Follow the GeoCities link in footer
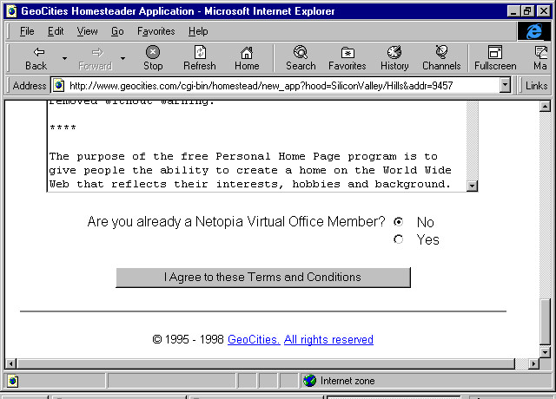The image size is (556, 399). click(x=254, y=339)
